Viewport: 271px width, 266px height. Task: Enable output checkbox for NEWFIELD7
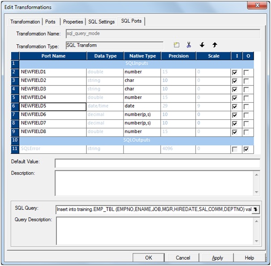coord(246,124)
